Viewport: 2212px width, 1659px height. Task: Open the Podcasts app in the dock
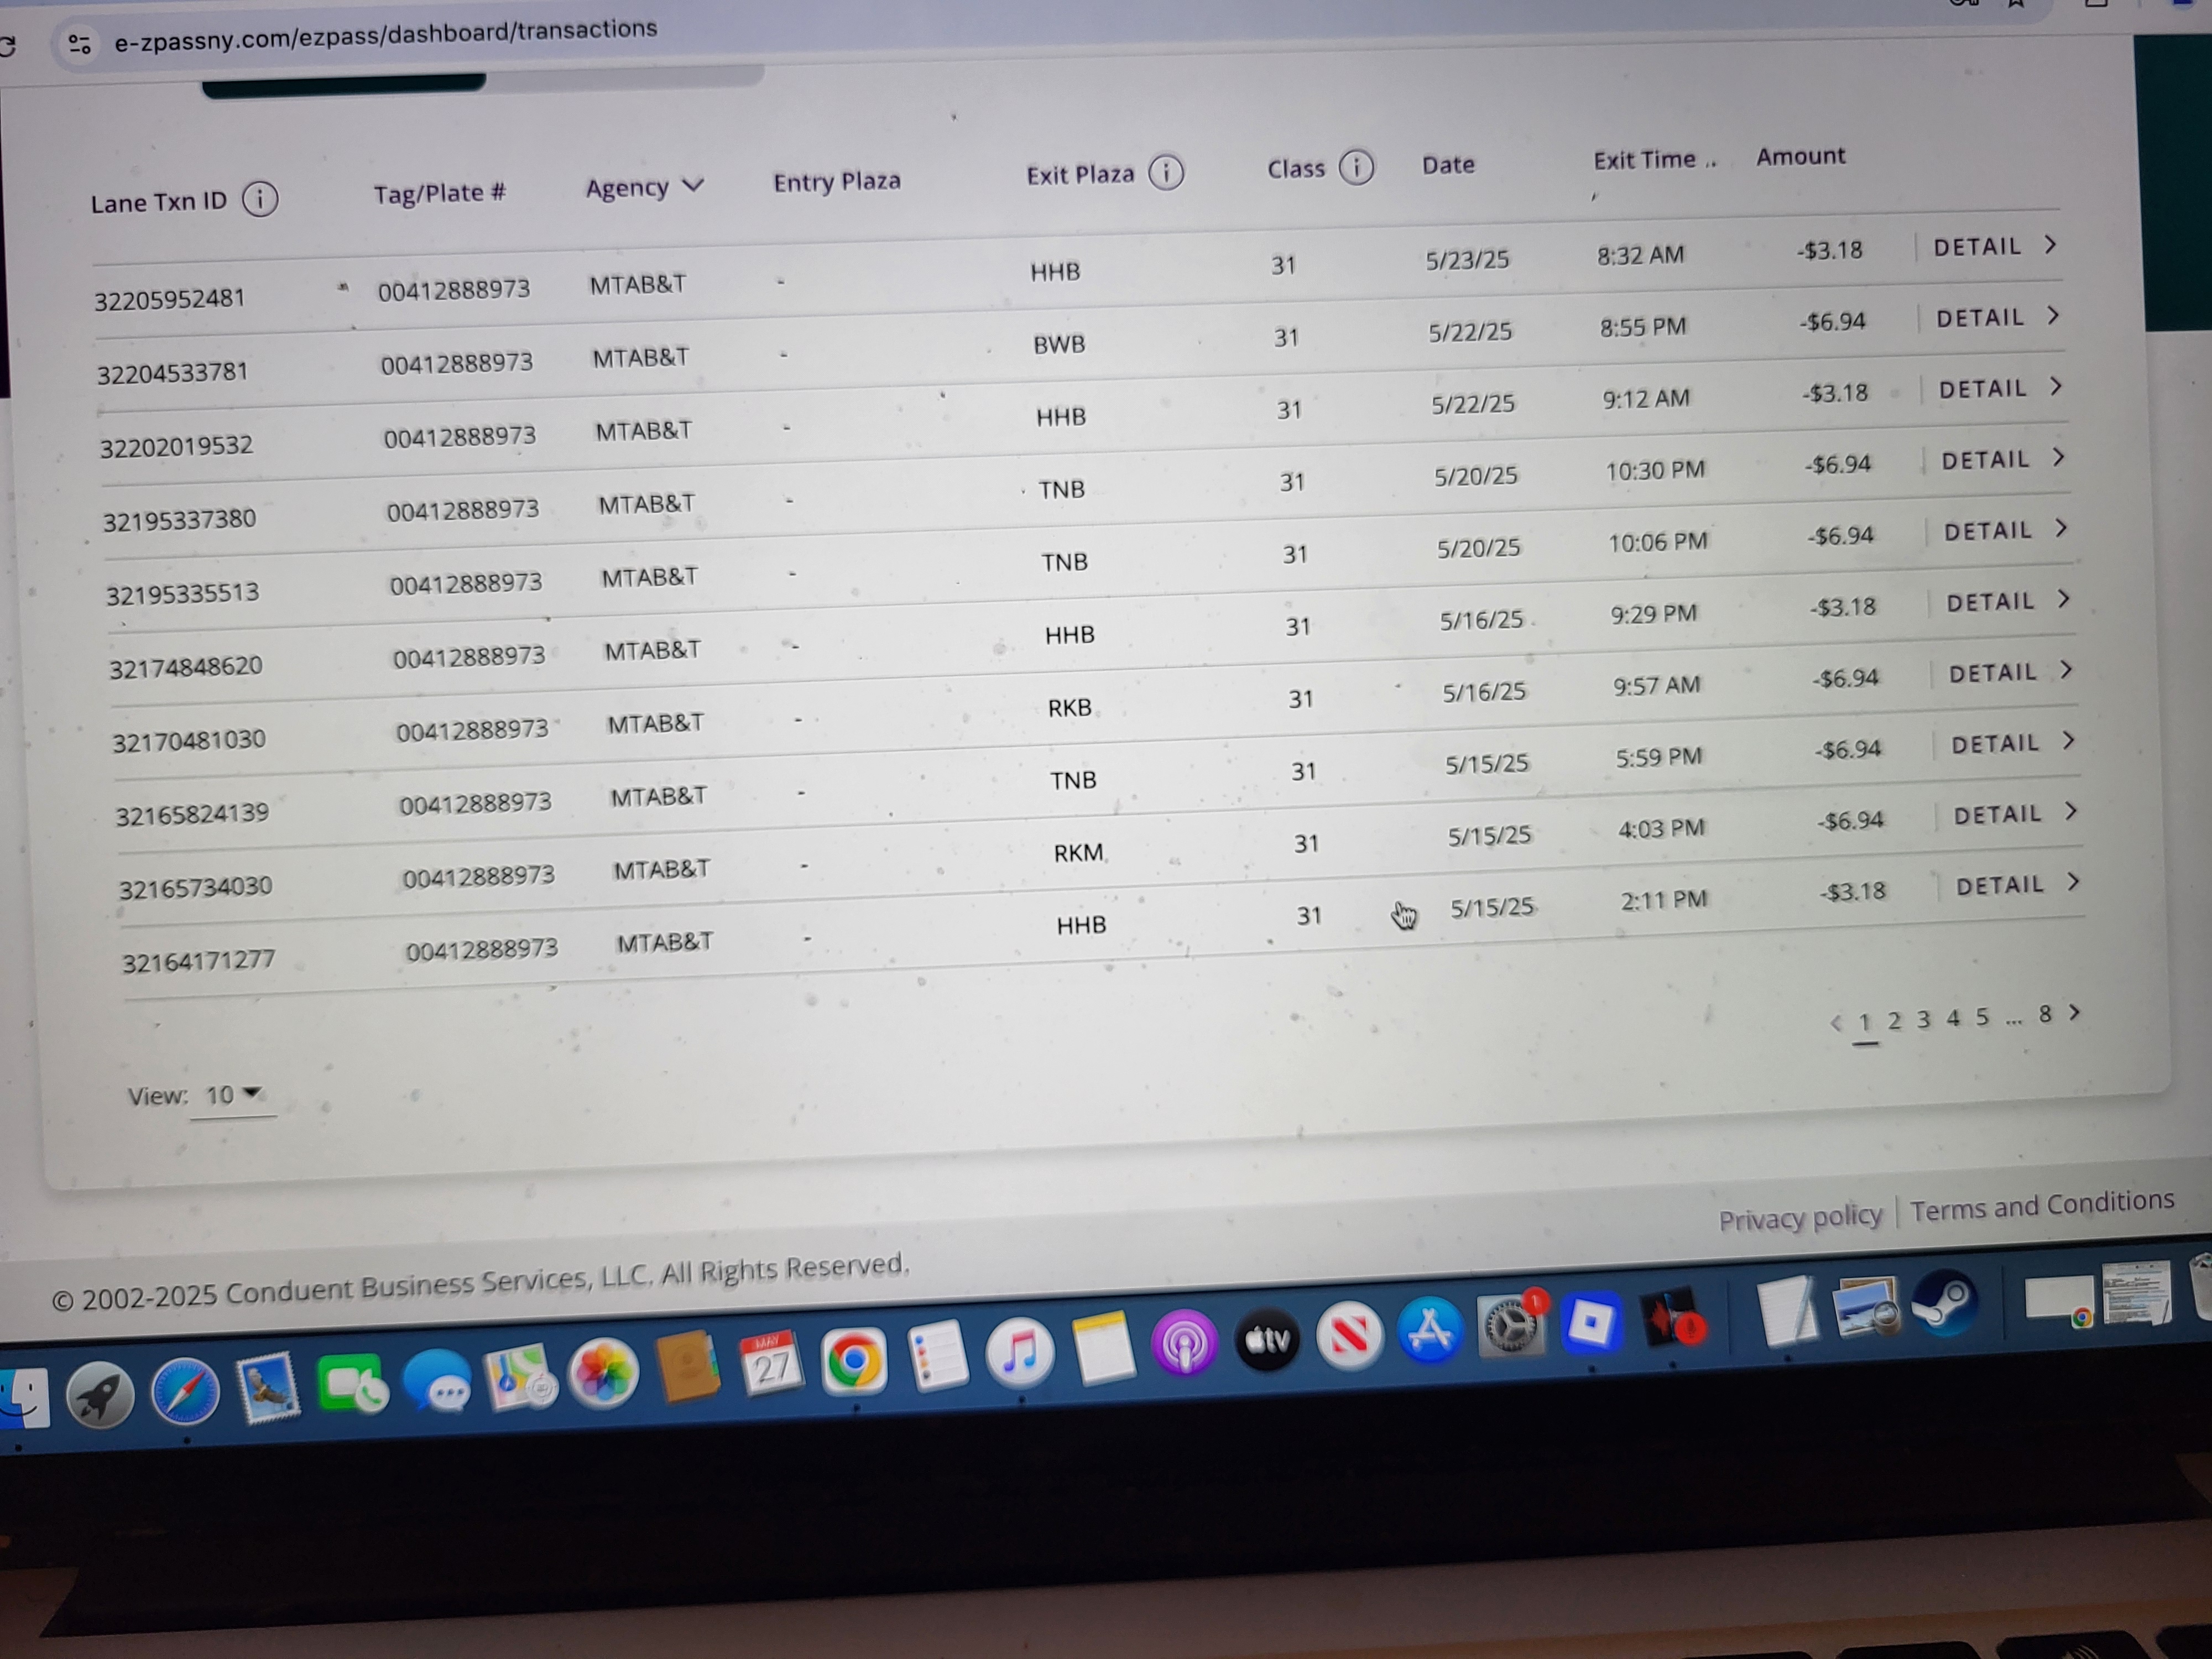click(1184, 1342)
